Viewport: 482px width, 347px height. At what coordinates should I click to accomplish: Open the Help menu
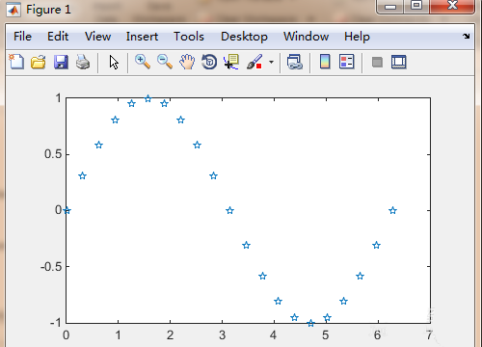(357, 37)
